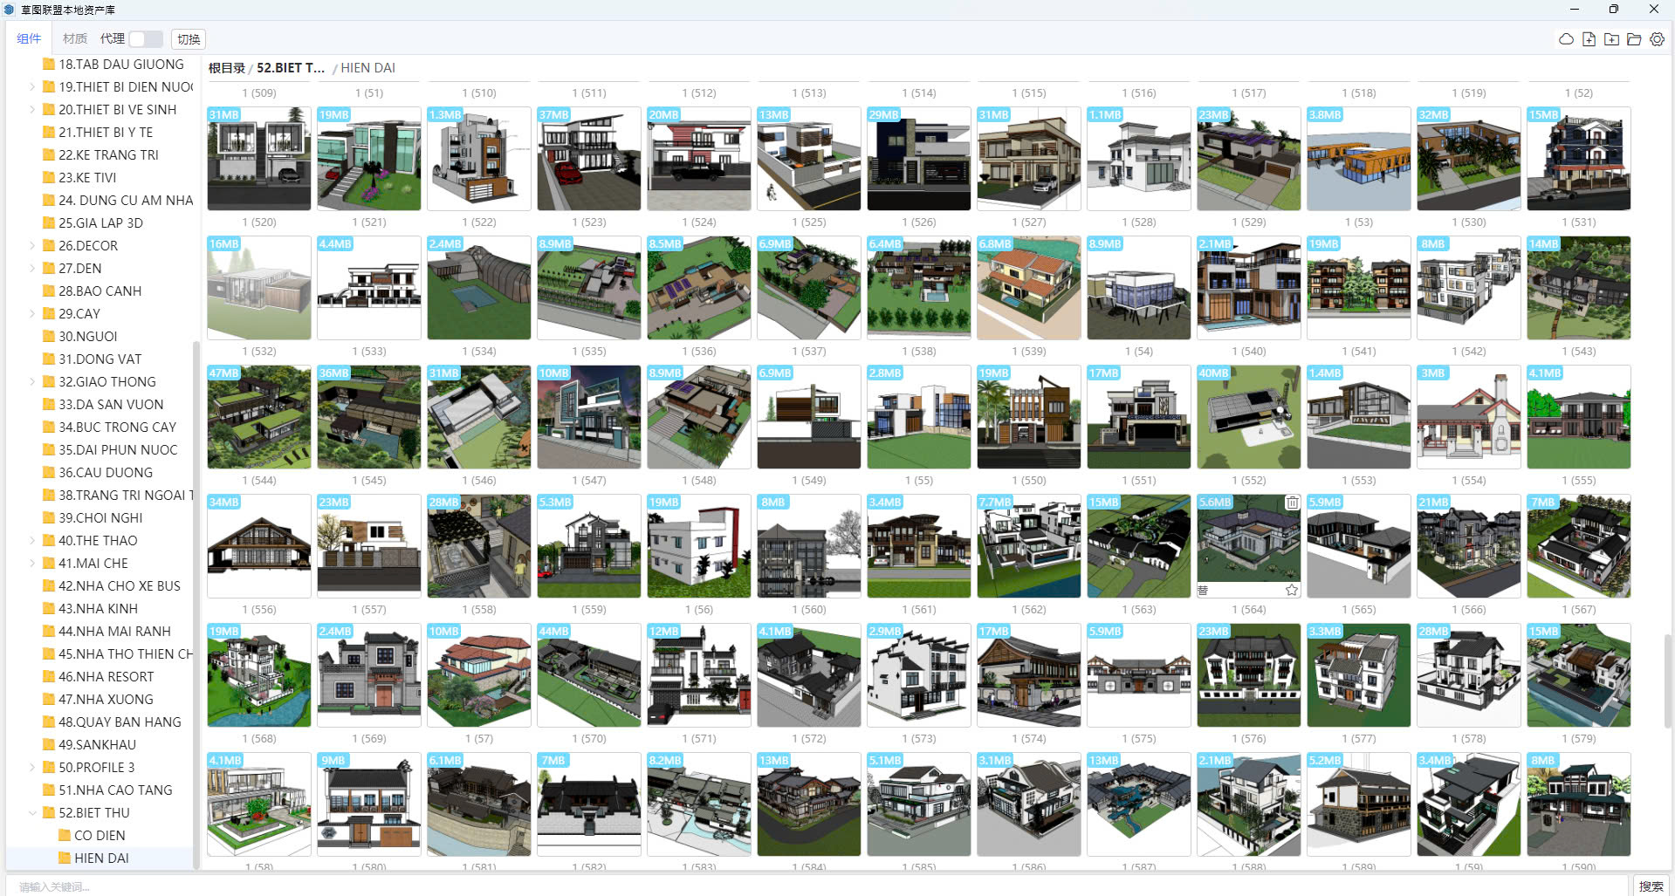1675x896 pixels.
Task: Click the 替 replace icon on hovered thumbnail
Action: (x=1203, y=591)
